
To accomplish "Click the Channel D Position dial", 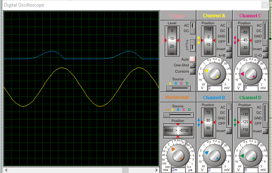I will click(x=245, y=123).
